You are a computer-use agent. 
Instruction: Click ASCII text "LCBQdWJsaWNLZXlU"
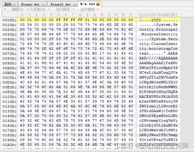[158, 82]
